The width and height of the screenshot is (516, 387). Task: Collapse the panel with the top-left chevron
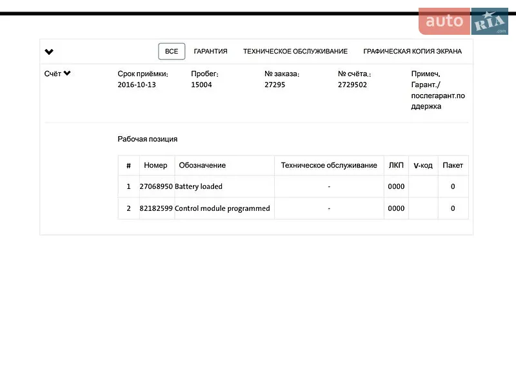coord(49,52)
